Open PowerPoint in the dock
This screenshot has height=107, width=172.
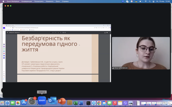(x=62, y=101)
